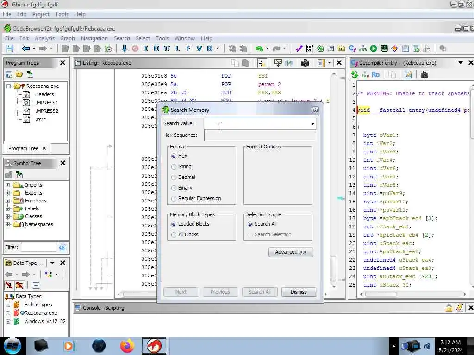Select the String format radio button
The width and height of the screenshot is (474, 355).
click(174, 166)
